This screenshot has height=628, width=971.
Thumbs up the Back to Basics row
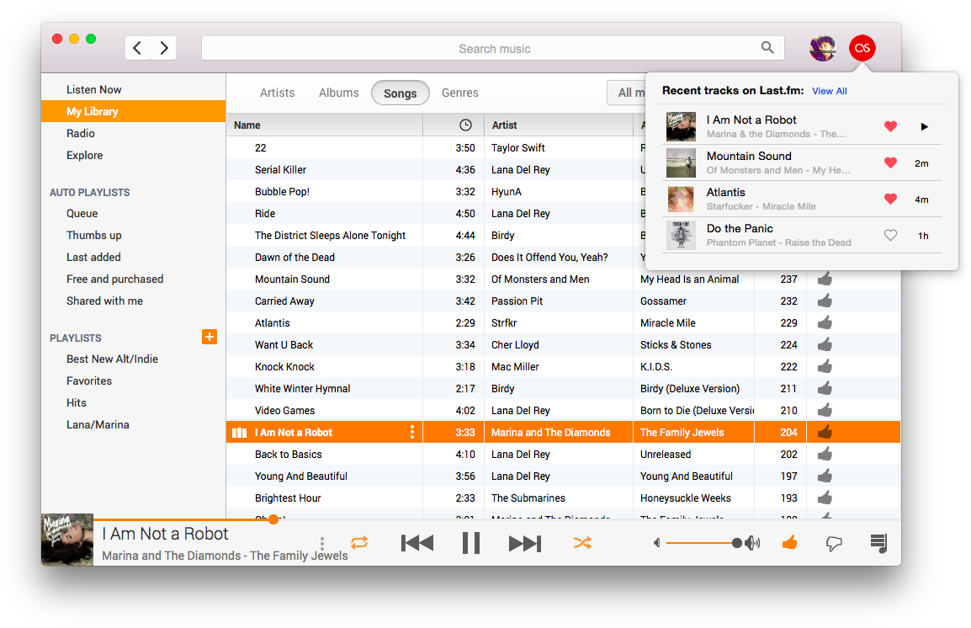825,454
